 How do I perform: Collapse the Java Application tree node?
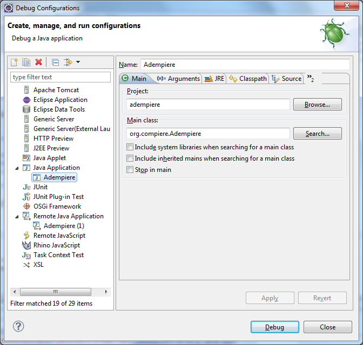pyautogui.click(x=17, y=168)
